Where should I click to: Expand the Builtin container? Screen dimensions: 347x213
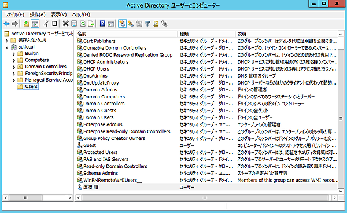(x=14, y=54)
